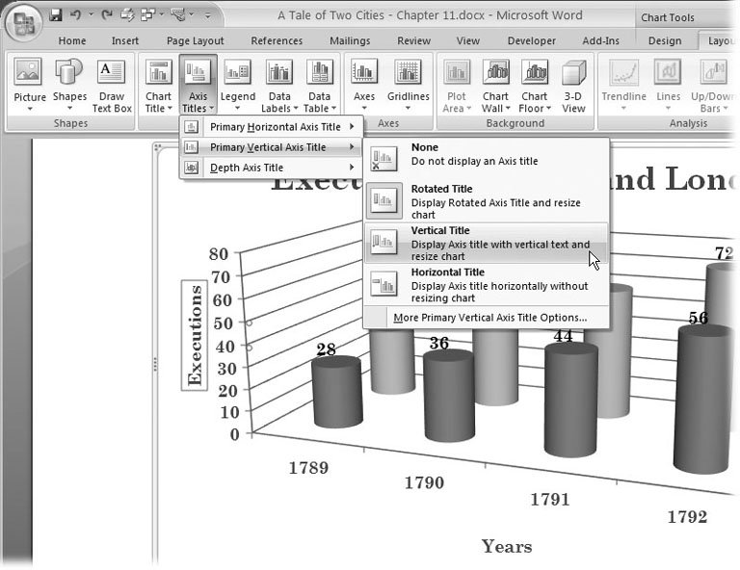Choose None to hide axis title
Viewport: 740px width, 570px height.
(486, 158)
